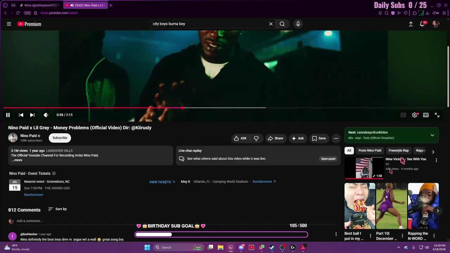This screenshot has height=253, width=450.
Task: Click View Tickets link
Action: pyautogui.click(x=162, y=182)
